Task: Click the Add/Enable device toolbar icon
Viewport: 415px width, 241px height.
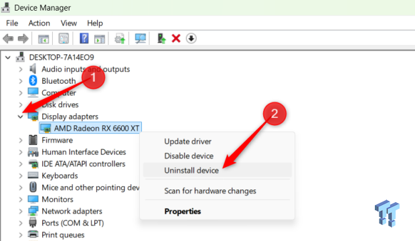Action: [161, 39]
